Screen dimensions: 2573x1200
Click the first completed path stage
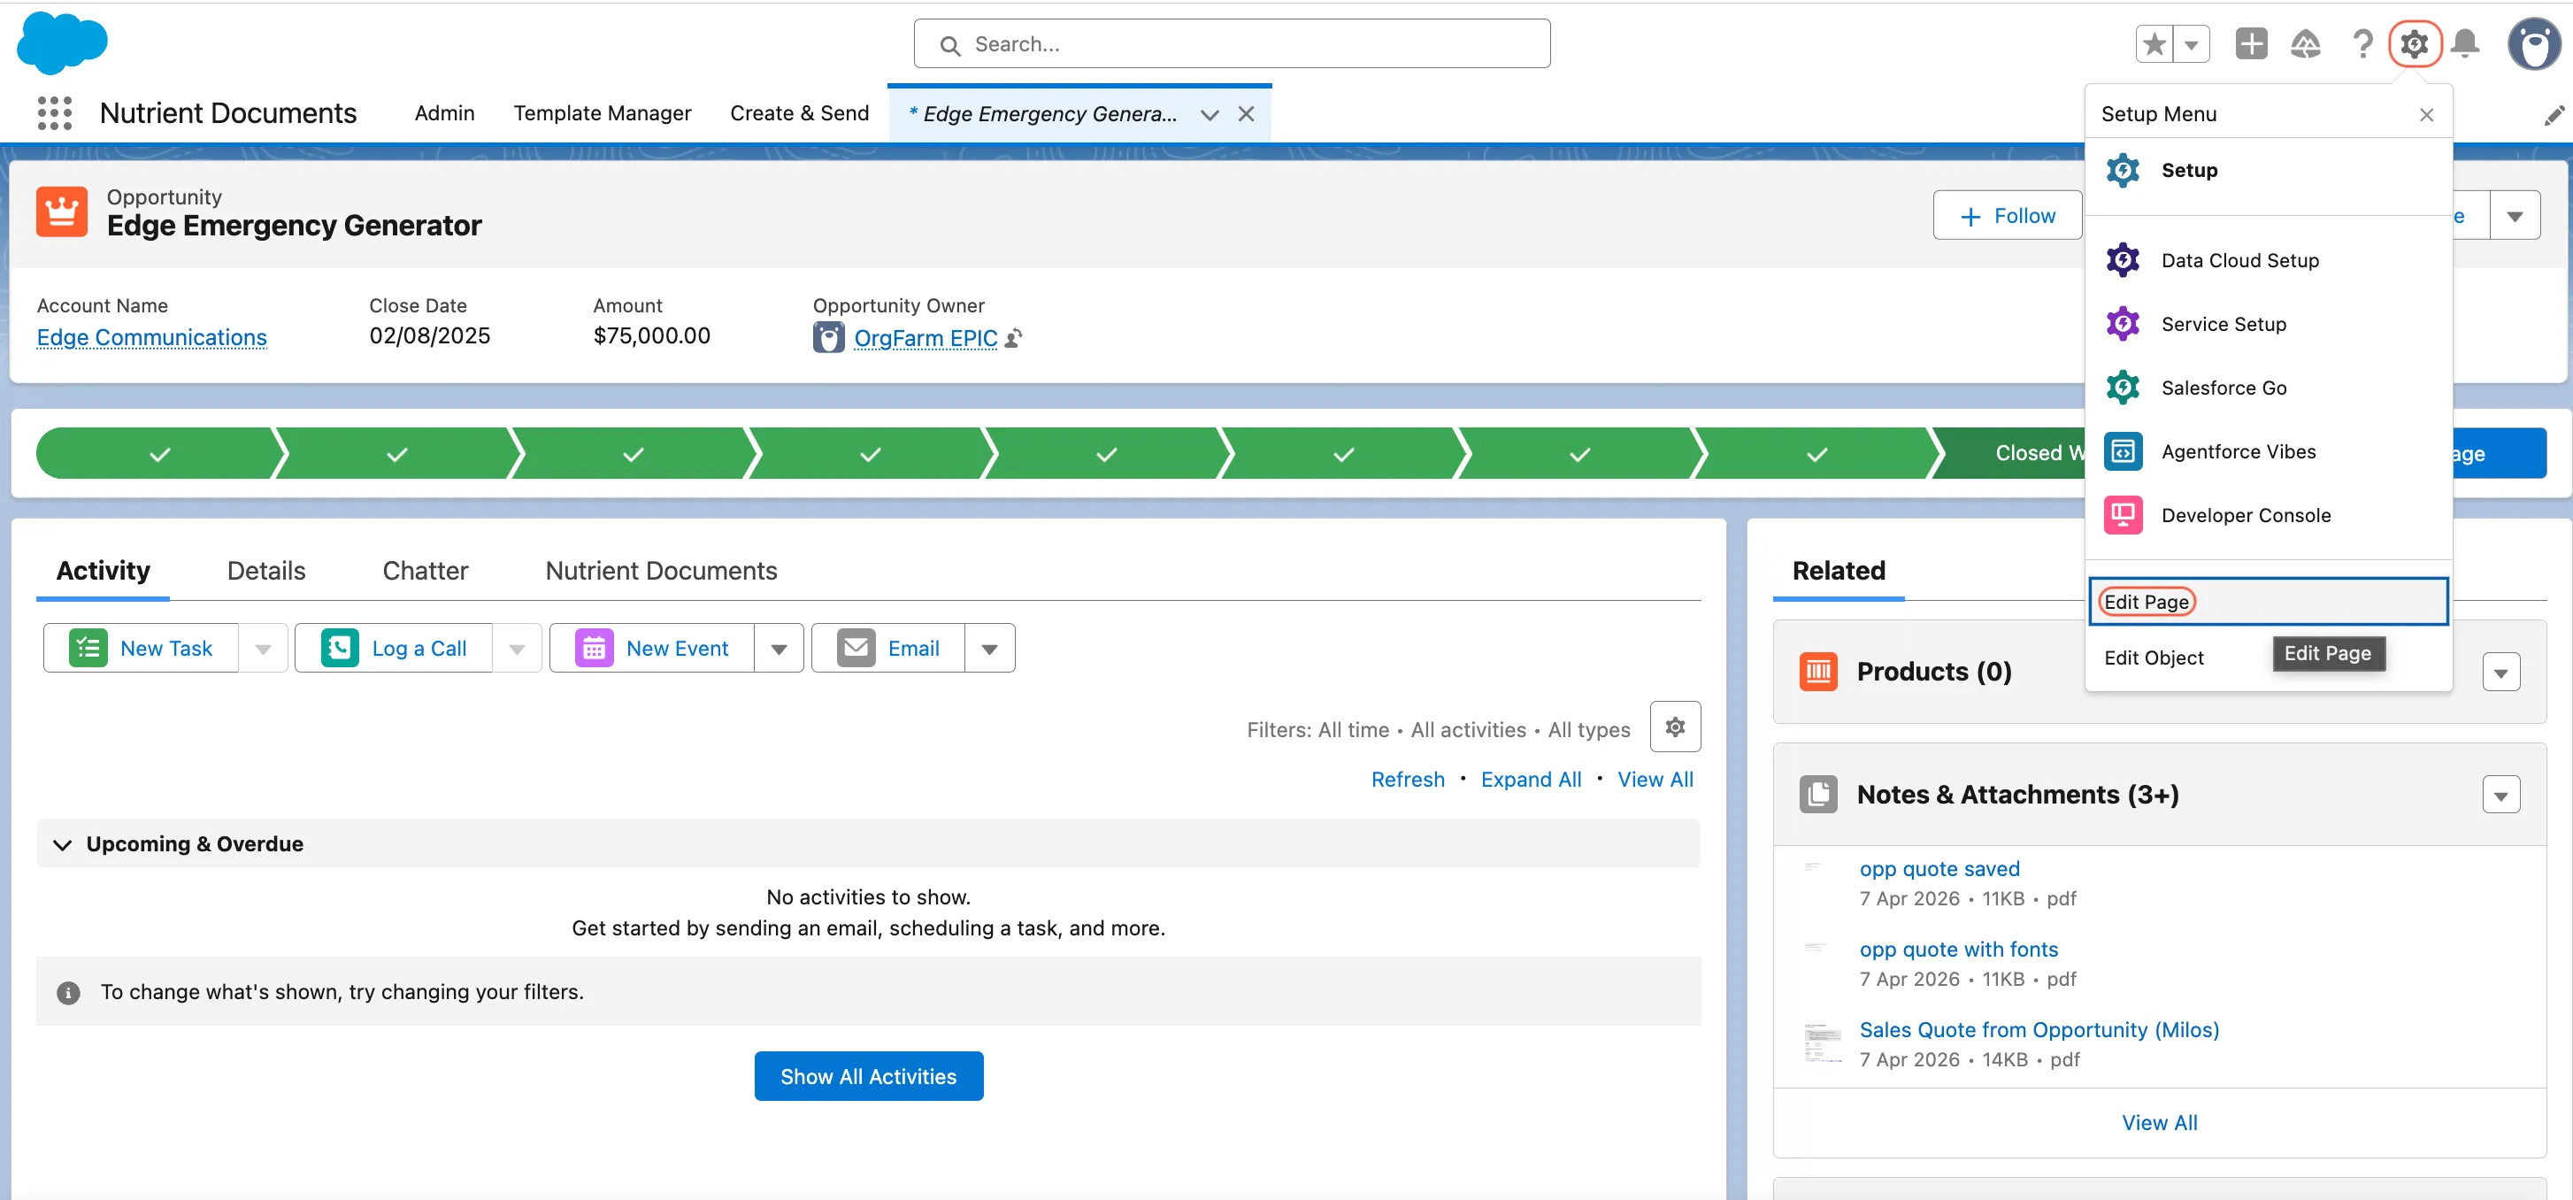(160, 454)
